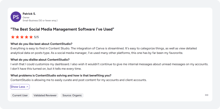Click the answer about curating client content

pos(79,80)
